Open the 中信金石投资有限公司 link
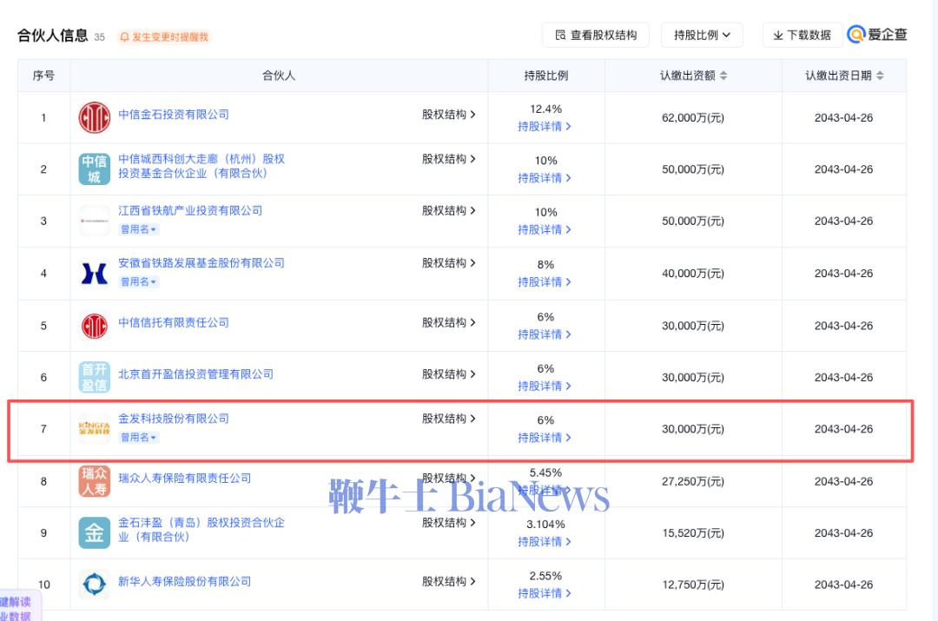 pos(174,115)
